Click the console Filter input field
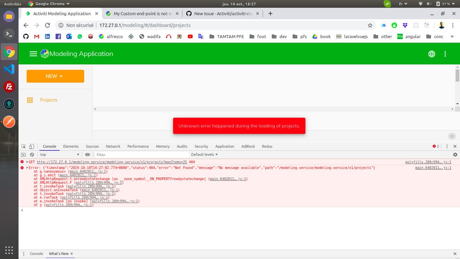Screen dimensions: 460x259 pyautogui.click(x=141, y=155)
